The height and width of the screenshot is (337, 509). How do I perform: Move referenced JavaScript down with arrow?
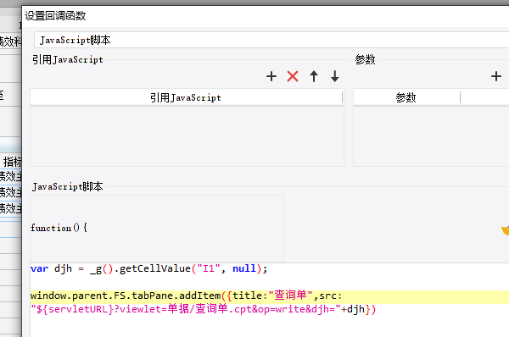click(335, 76)
